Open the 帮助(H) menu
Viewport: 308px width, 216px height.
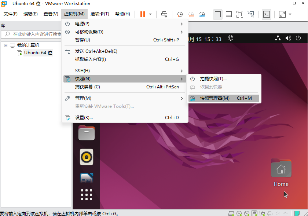[122, 14]
